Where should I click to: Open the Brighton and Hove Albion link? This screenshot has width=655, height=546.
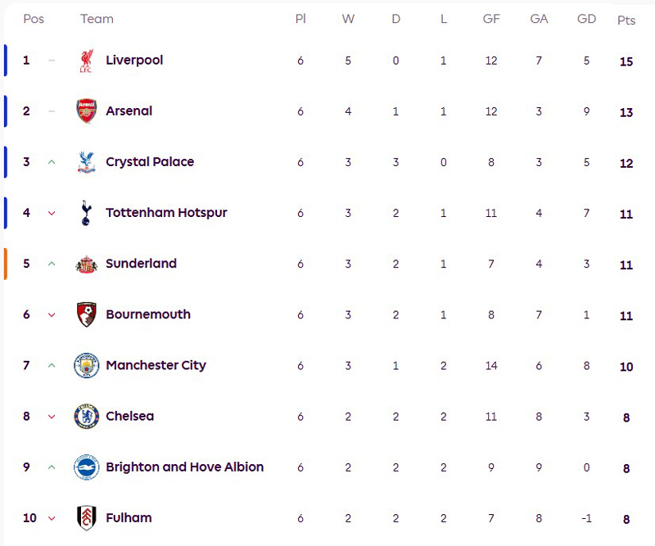point(184,467)
